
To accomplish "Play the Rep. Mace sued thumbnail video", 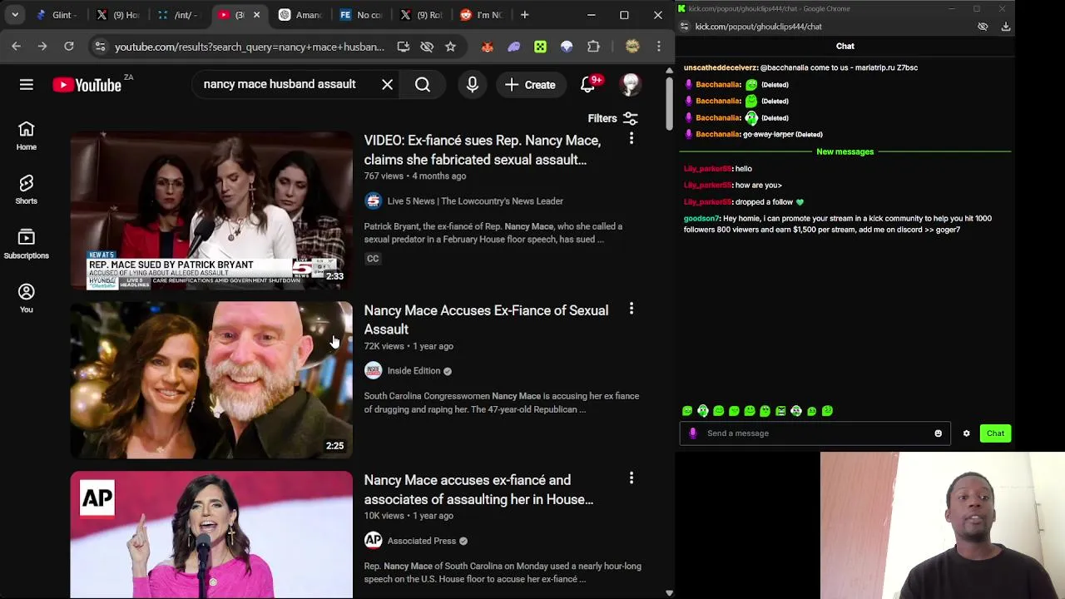I will (x=211, y=210).
